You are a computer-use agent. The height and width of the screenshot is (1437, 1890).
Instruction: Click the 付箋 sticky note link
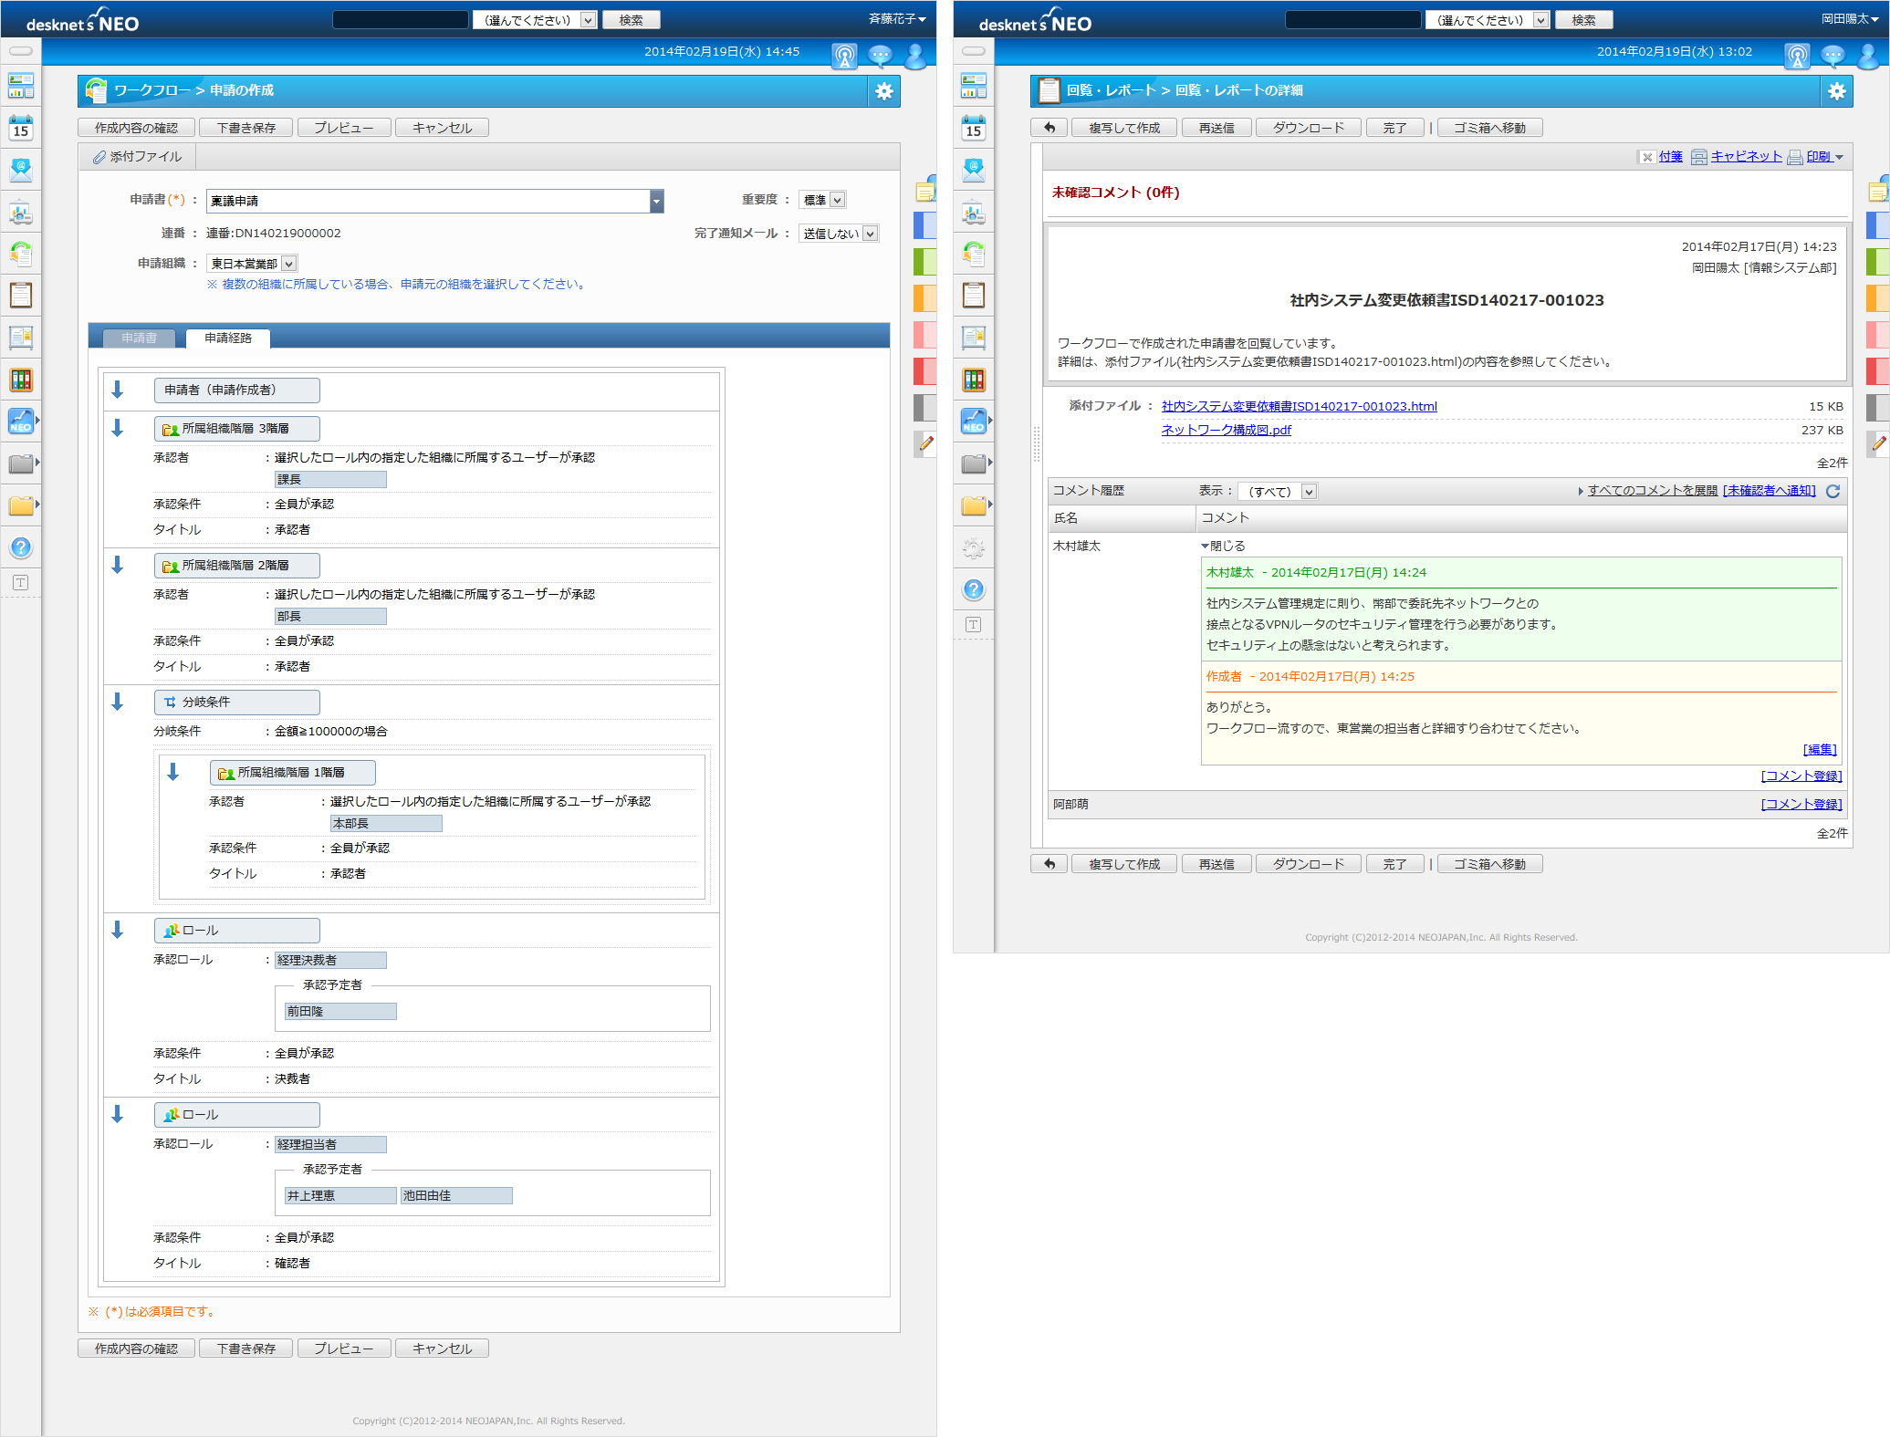point(1670,157)
